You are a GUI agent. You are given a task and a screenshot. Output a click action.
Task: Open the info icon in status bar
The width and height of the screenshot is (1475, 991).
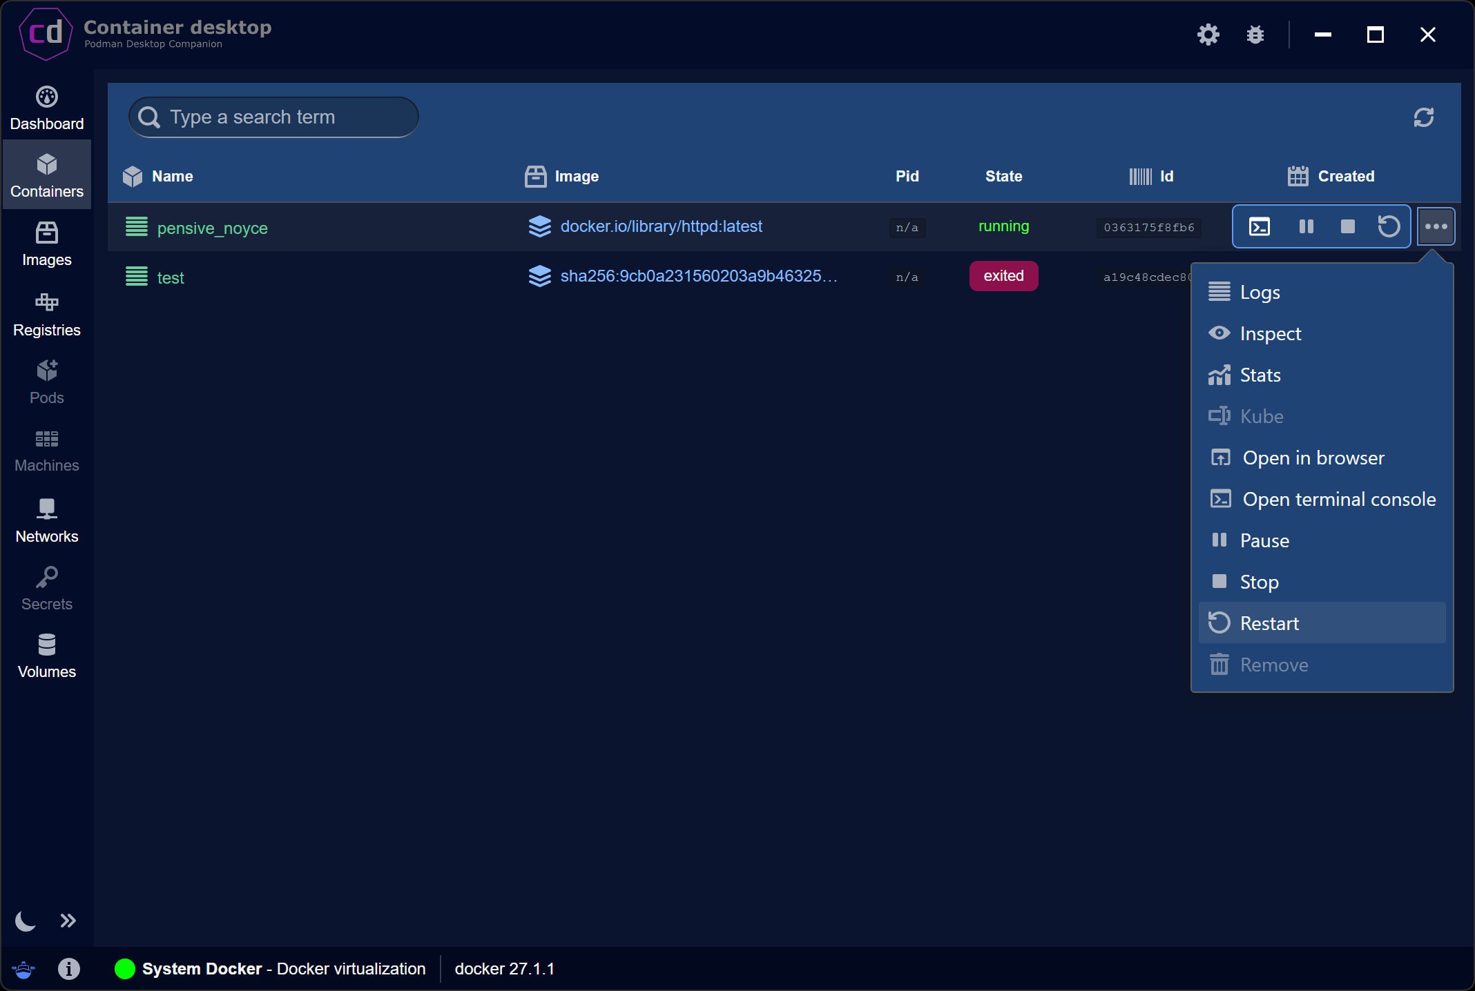point(68,969)
